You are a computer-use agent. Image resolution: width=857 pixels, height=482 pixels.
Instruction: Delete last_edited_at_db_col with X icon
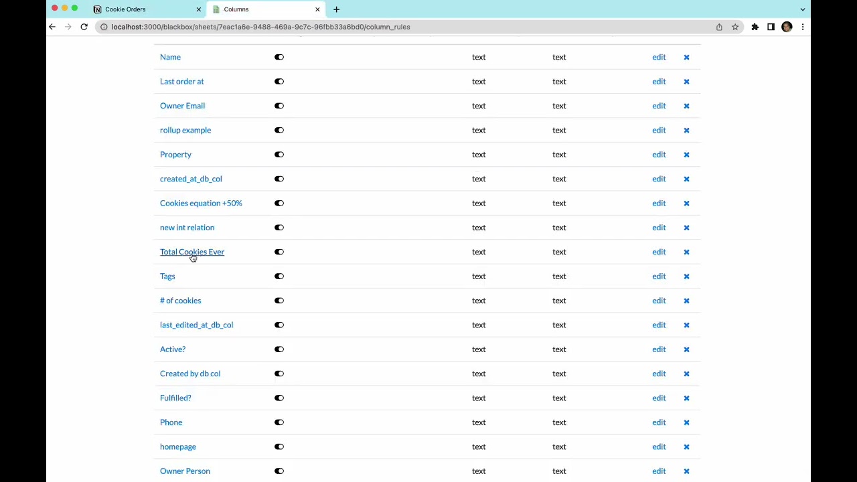[686, 325]
